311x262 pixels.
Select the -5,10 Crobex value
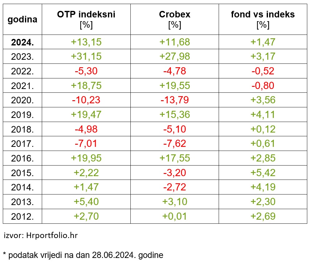click(174, 129)
